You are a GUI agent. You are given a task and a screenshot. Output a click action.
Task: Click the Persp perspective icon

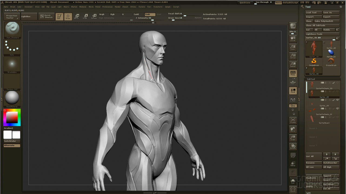click(x=293, y=73)
